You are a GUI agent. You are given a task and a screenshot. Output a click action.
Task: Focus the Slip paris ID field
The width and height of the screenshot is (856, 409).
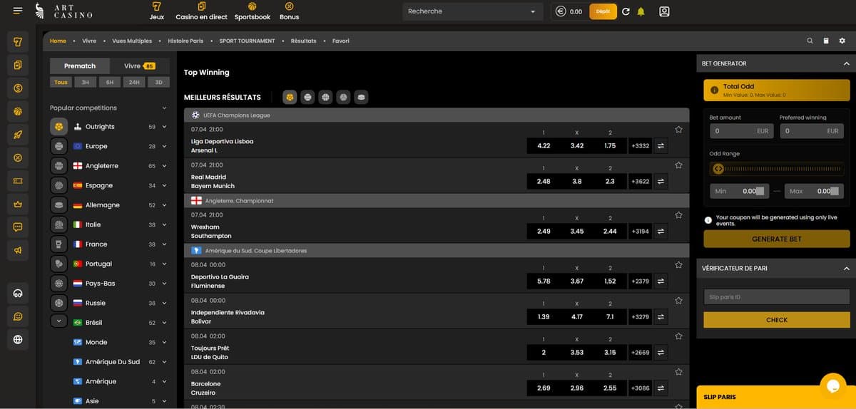pyautogui.click(x=777, y=297)
